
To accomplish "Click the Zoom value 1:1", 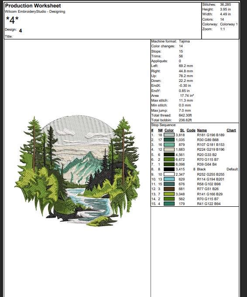I will (222, 29).
